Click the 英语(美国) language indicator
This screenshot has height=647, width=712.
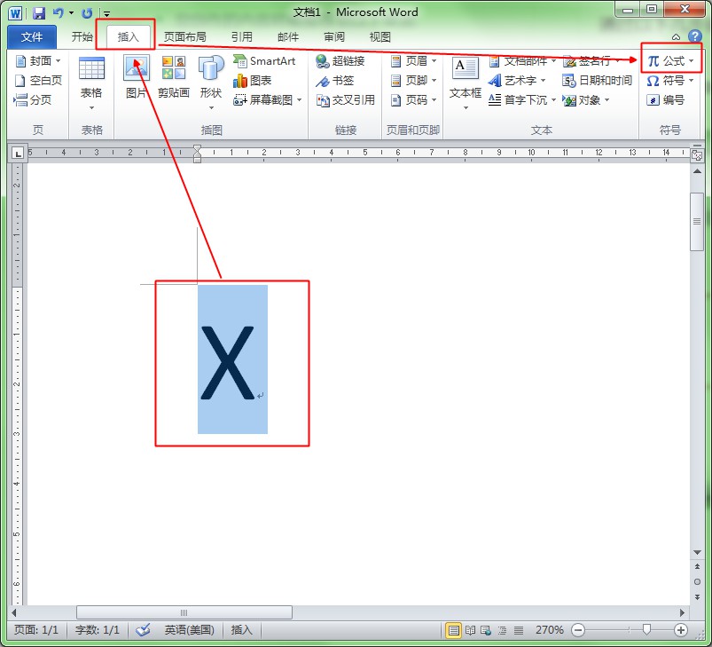(x=189, y=630)
